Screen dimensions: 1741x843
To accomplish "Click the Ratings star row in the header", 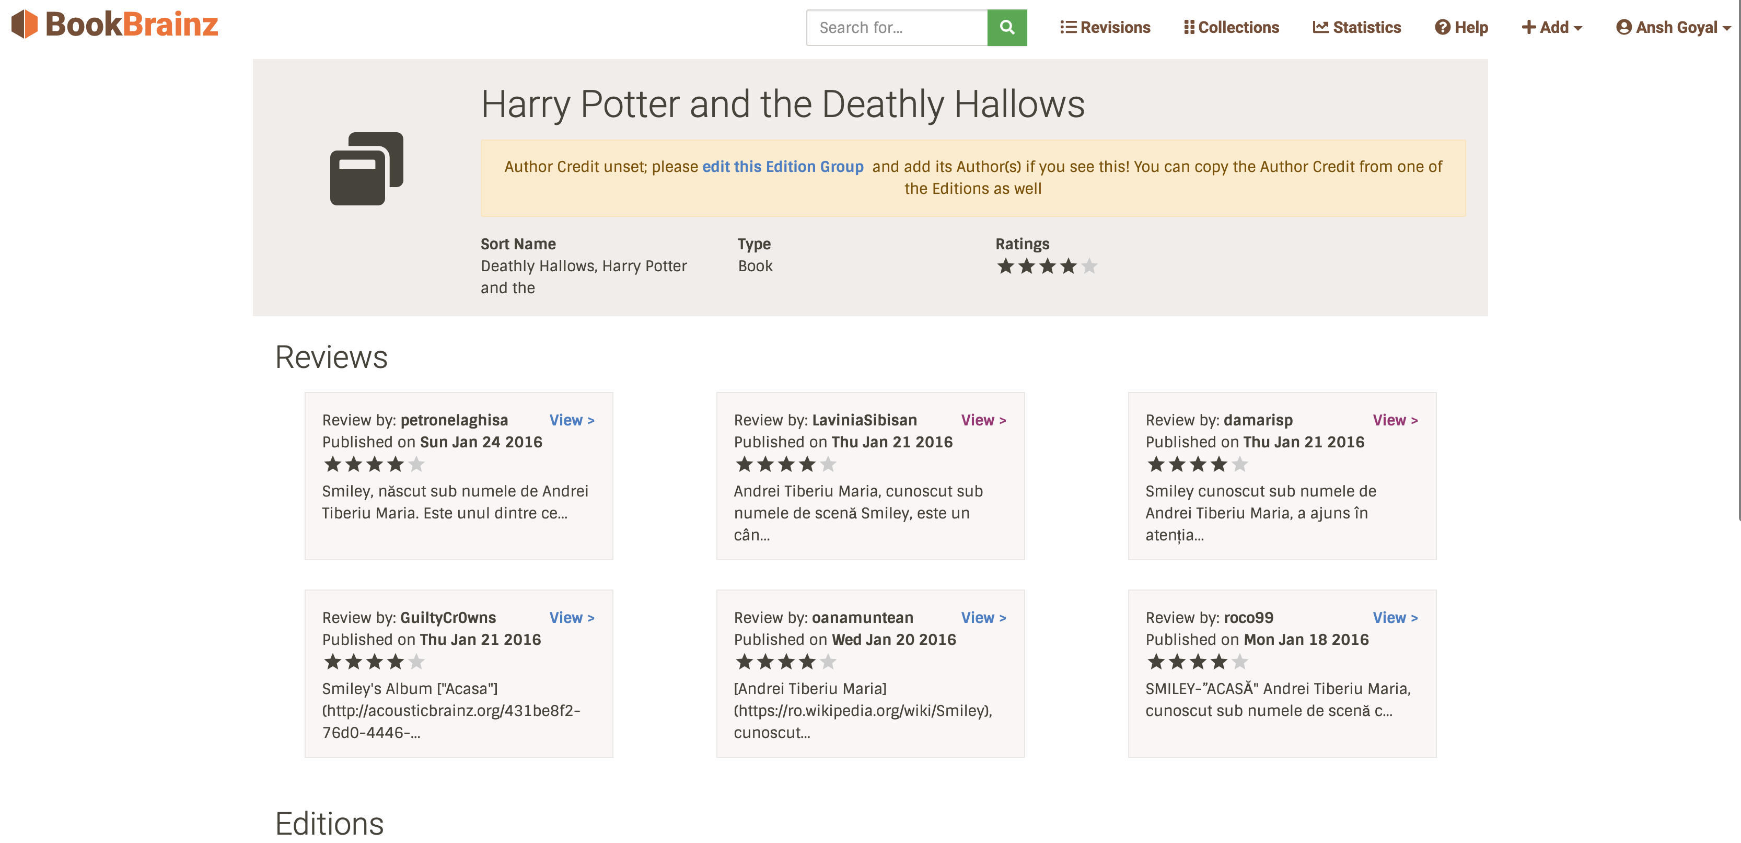I will [x=1047, y=267].
